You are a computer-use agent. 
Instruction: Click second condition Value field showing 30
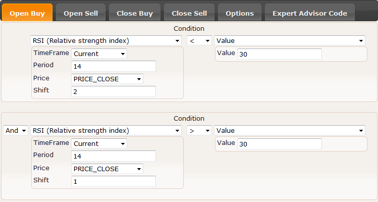280,144
